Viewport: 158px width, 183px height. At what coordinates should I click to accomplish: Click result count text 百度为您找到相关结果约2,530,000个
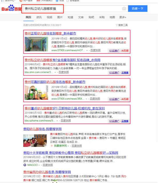(x=42, y=25)
